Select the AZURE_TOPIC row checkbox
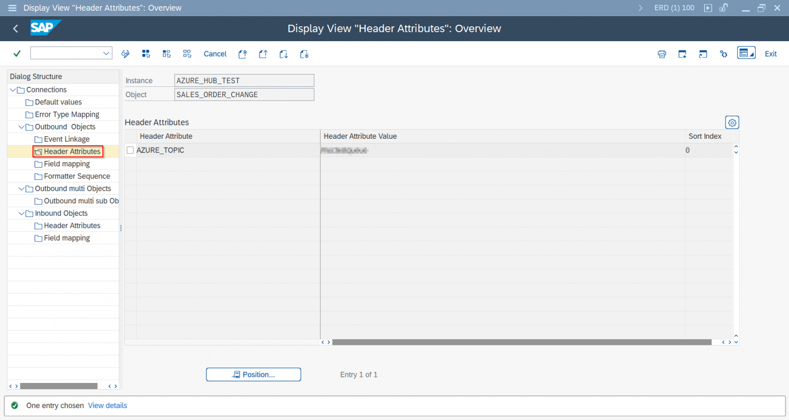 pyautogui.click(x=130, y=150)
